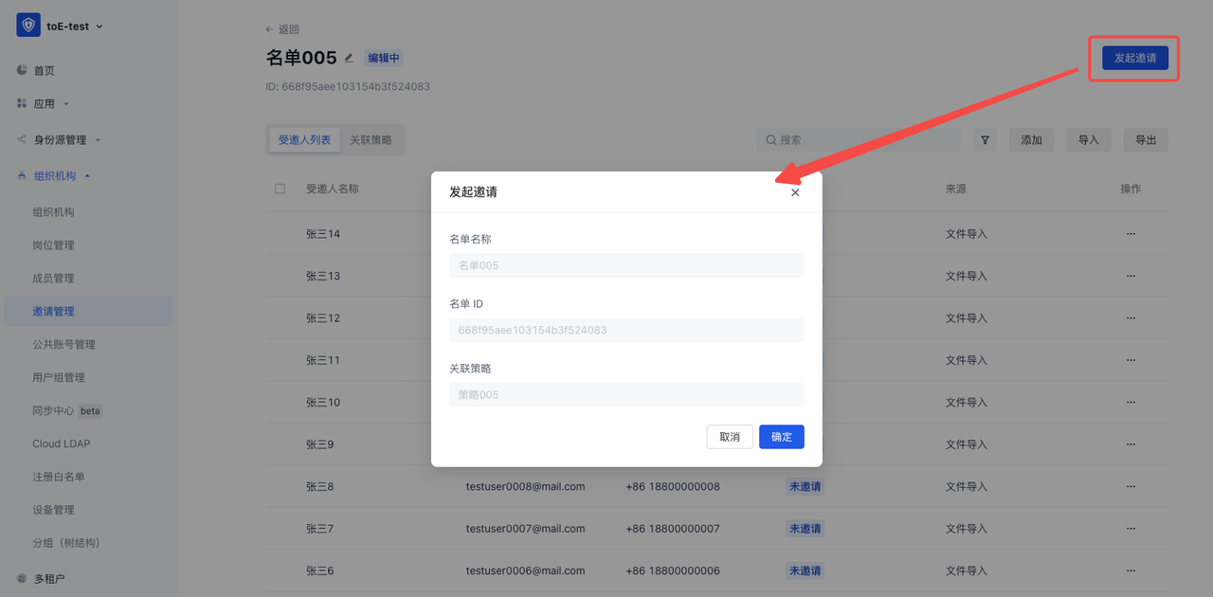The width and height of the screenshot is (1213, 597).
Task: Toggle the select-all checkbox in table header
Action: coord(280,189)
